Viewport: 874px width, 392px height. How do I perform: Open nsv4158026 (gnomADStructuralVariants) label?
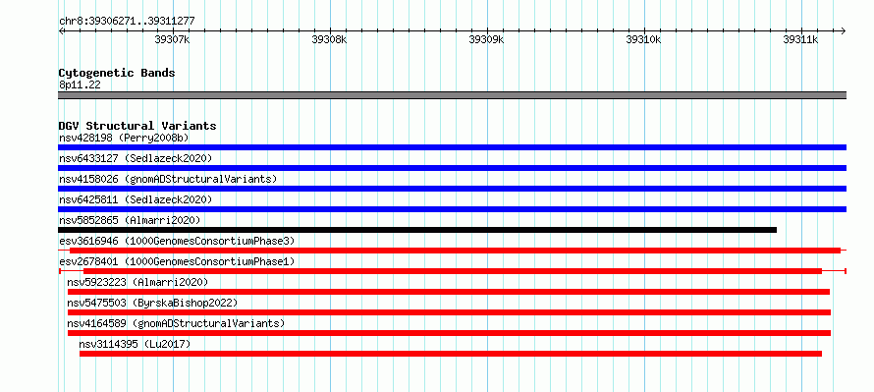click(168, 179)
